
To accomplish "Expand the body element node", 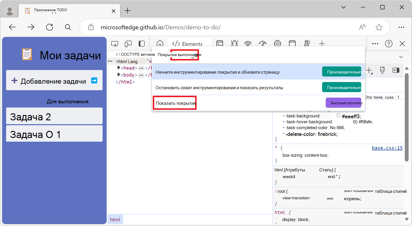I will (119, 75).
